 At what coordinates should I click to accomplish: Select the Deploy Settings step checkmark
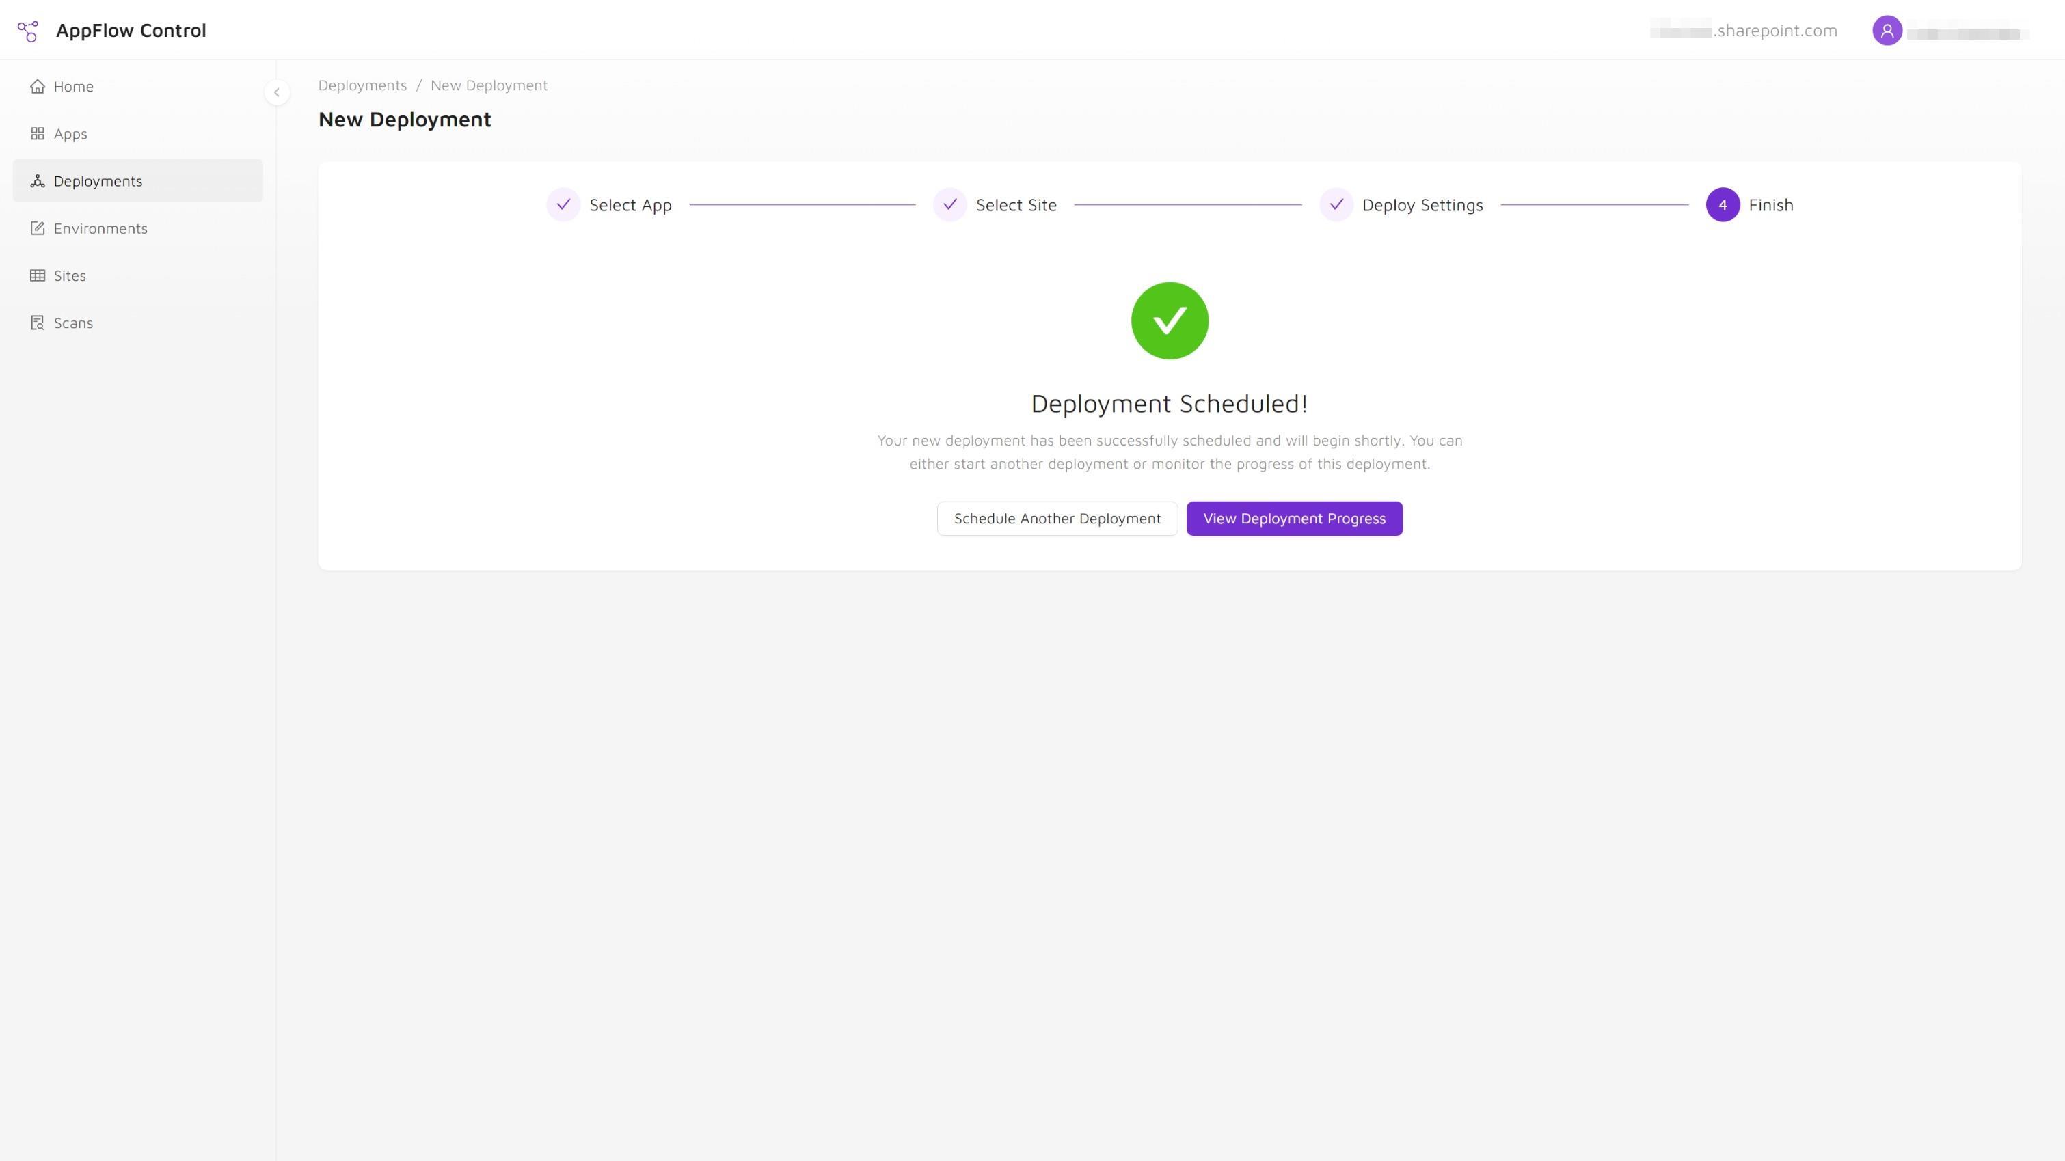1336,204
